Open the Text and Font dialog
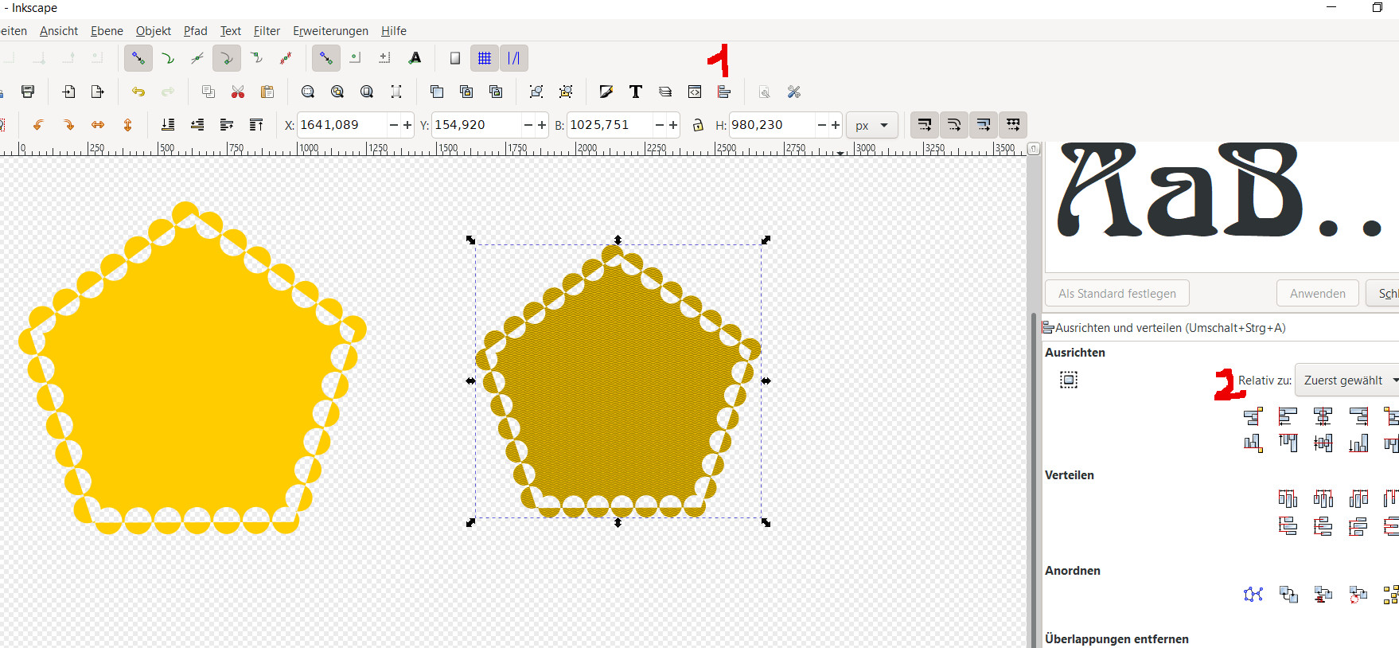The height and width of the screenshot is (648, 1399). pos(635,92)
